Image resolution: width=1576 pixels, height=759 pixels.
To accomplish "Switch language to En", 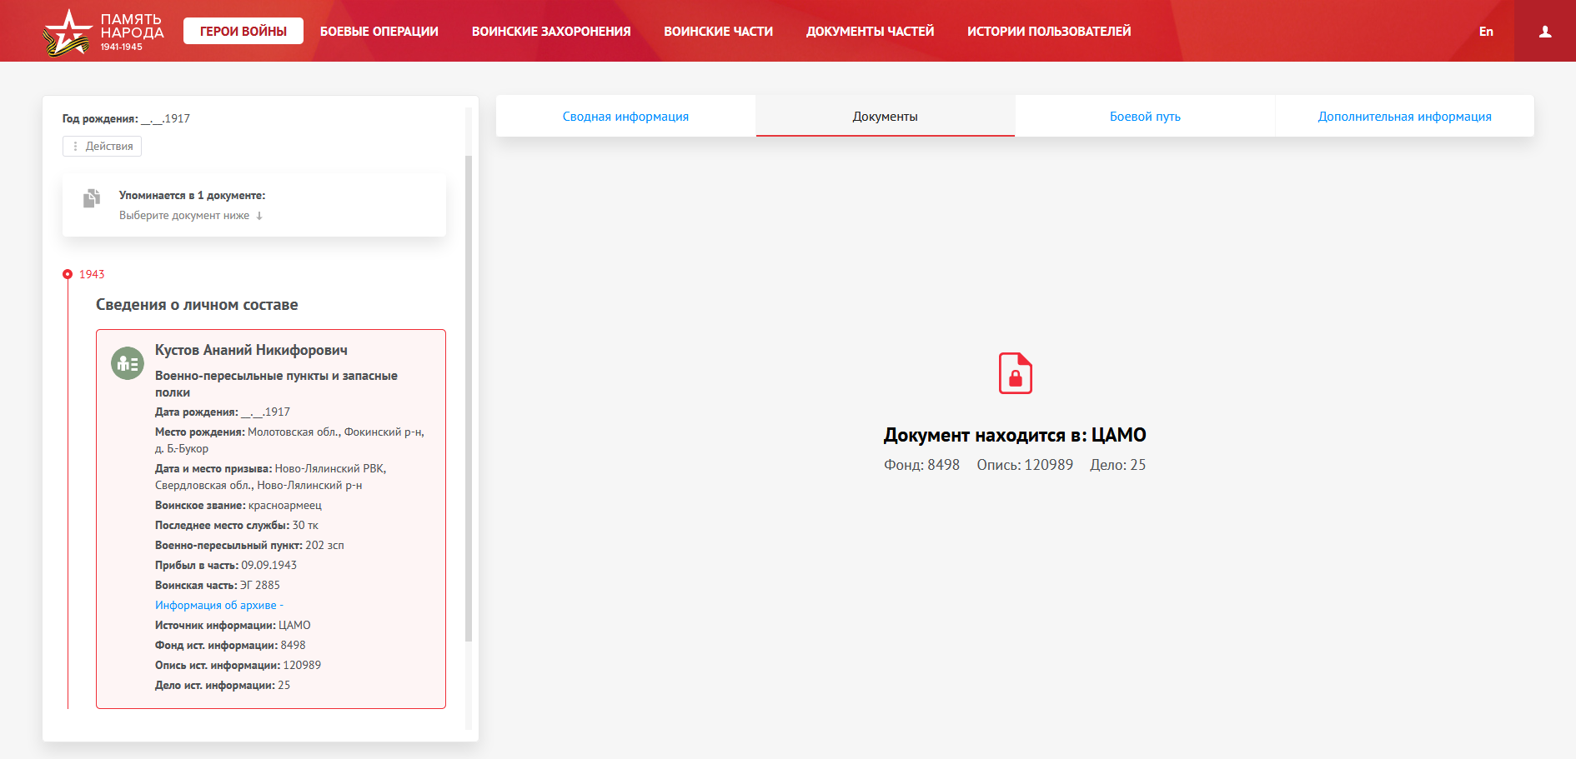I will point(1485,32).
